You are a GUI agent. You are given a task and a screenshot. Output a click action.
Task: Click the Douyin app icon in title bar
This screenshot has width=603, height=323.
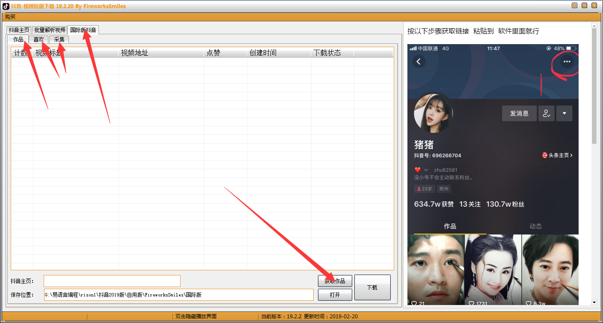tap(6, 6)
